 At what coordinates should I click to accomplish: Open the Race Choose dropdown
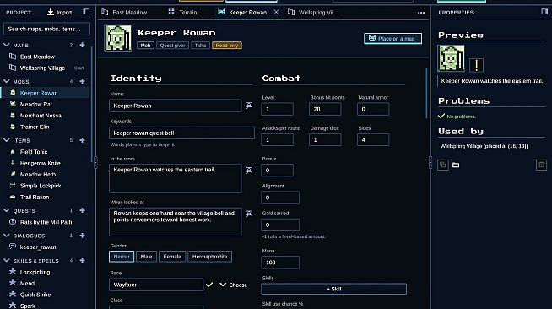(234, 285)
